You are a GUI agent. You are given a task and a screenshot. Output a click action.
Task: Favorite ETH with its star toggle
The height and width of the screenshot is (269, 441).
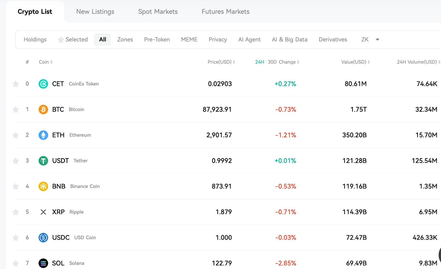point(16,135)
